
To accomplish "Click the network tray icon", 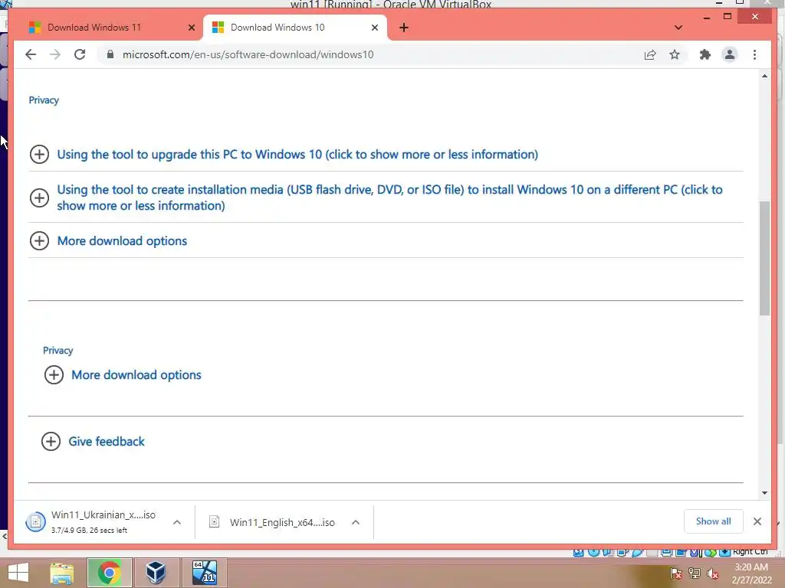I will coord(694,573).
